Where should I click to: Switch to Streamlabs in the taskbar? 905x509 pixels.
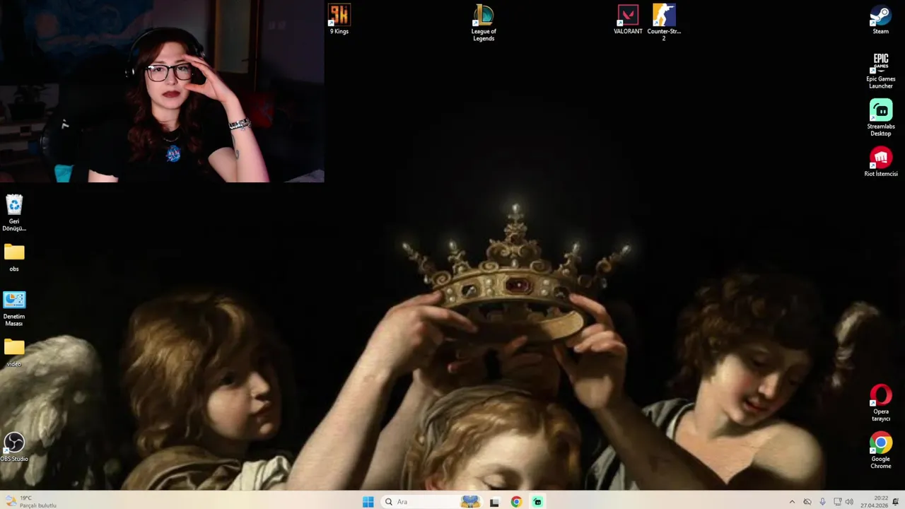tap(537, 502)
